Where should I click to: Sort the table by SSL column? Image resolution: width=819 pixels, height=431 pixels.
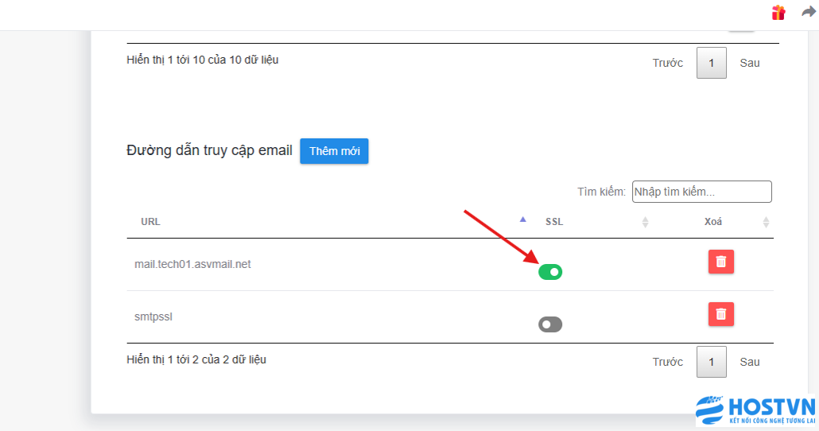554,222
